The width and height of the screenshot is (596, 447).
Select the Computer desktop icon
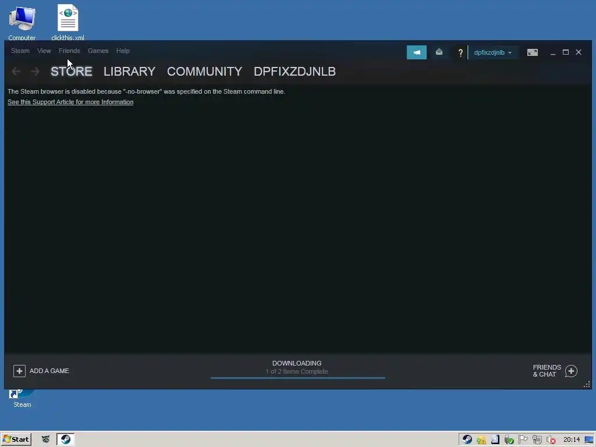[22, 23]
